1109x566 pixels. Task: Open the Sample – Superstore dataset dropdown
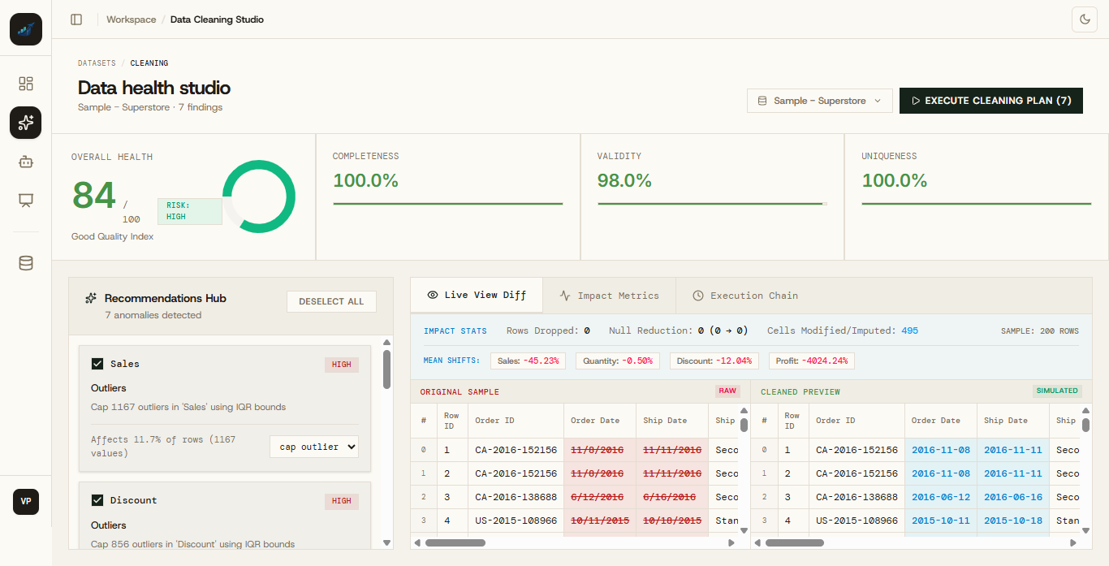point(820,101)
